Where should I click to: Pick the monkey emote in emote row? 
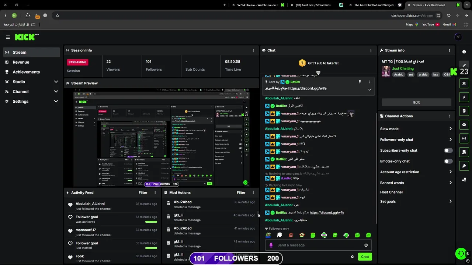click(302, 235)
